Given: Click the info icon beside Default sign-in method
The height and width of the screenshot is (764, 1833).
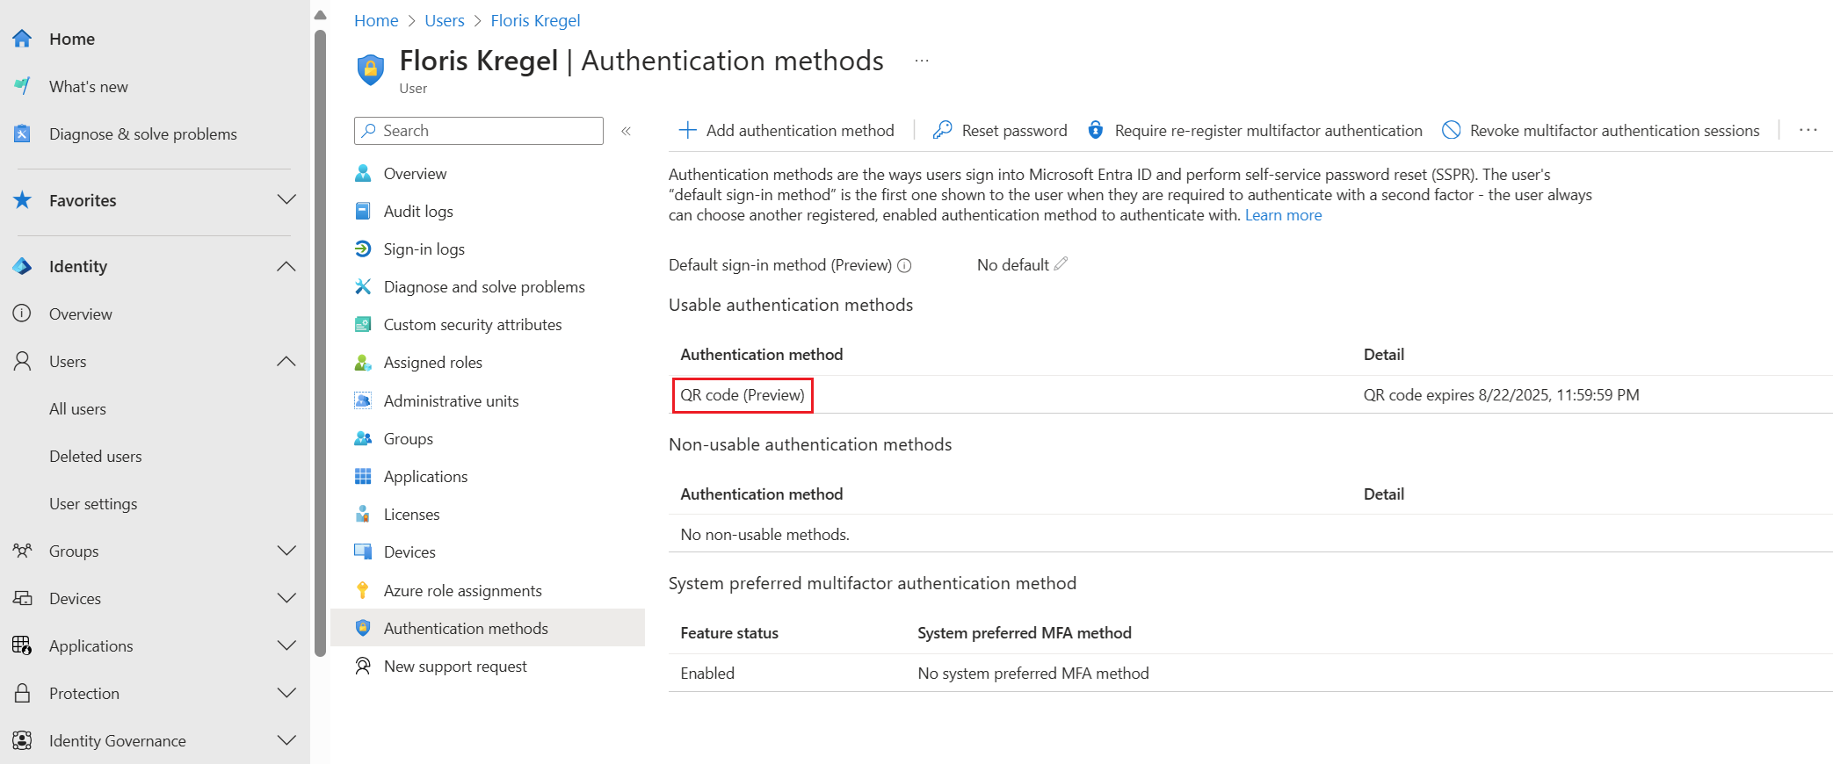Looking at the screenshot, I should point(905,265).
